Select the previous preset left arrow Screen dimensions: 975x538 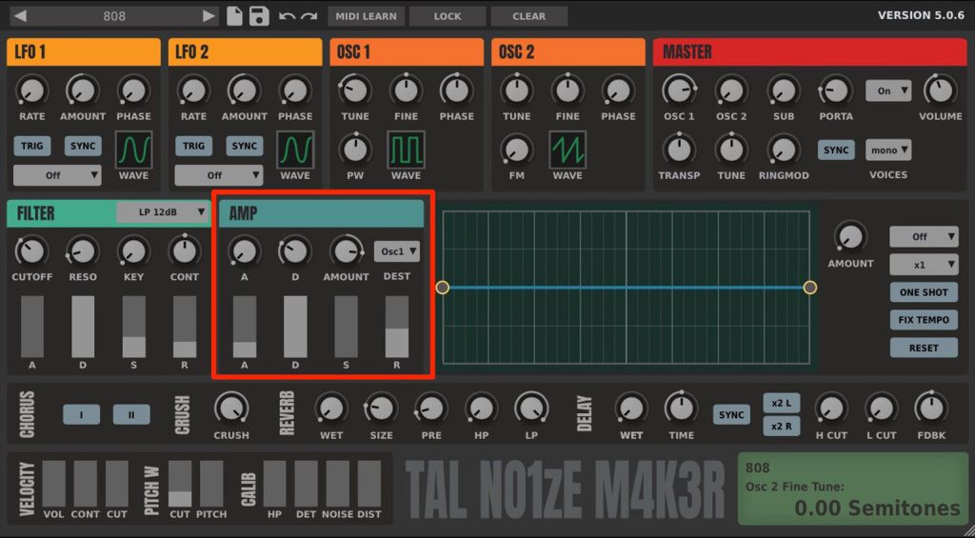click(19, 16)
